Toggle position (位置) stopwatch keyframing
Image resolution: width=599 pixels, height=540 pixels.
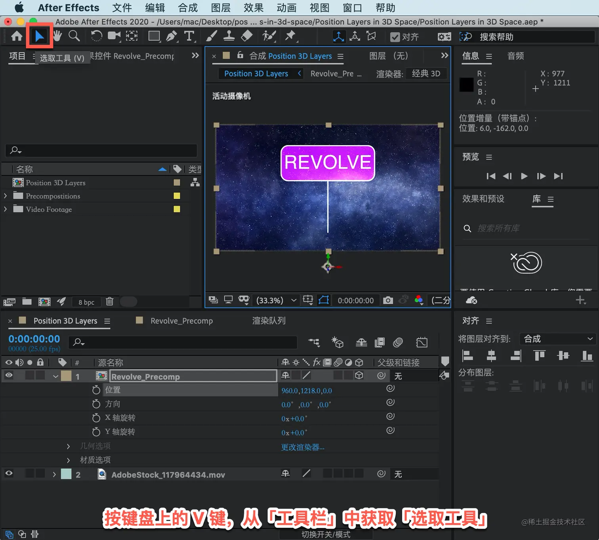tap(96, 390)
